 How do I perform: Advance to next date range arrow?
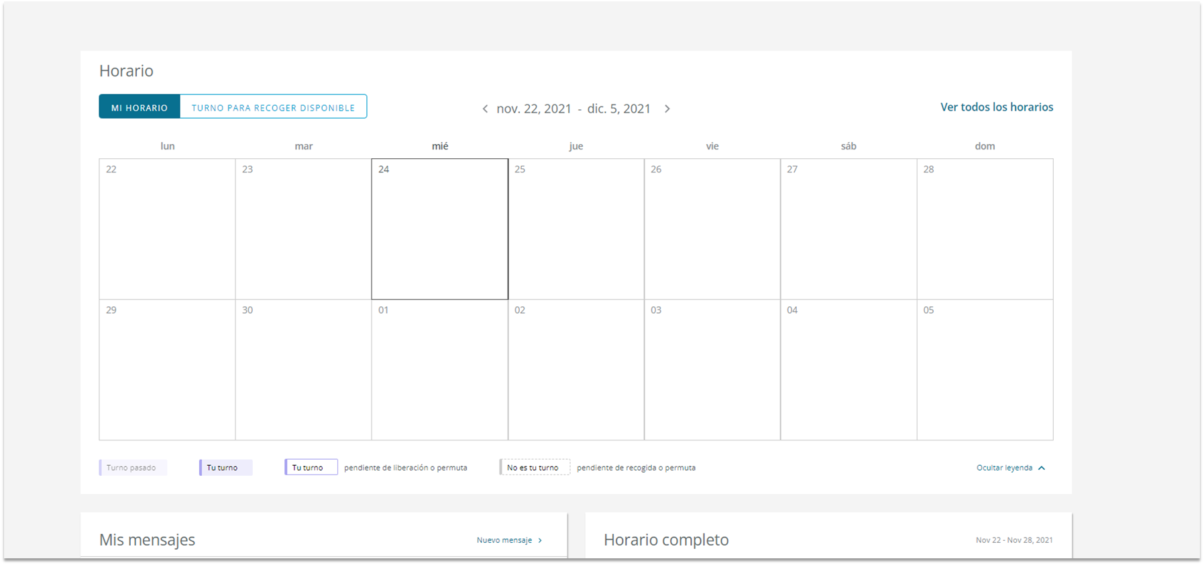tap(667, 109)
